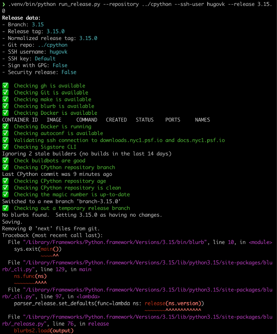Click the '<module>' label in the traceback

pyautogui.click(x=260, y=242)
